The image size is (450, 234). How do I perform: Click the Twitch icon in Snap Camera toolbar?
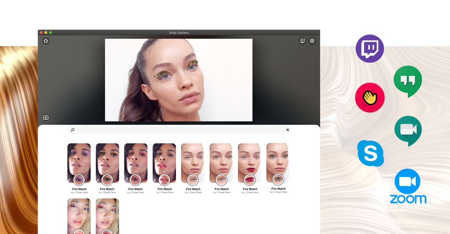(x=303, y=41)
